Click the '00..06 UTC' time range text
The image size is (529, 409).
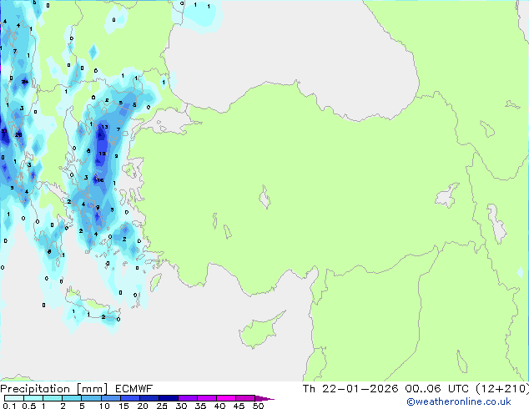[x=436, y=389]
